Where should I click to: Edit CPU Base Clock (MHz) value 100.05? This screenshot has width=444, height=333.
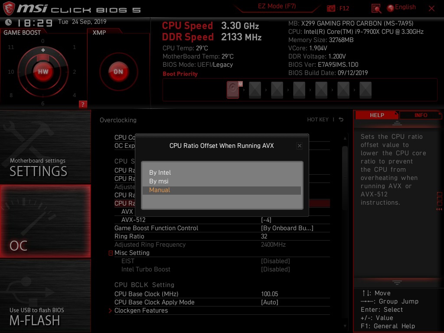(x=270, y=294)
